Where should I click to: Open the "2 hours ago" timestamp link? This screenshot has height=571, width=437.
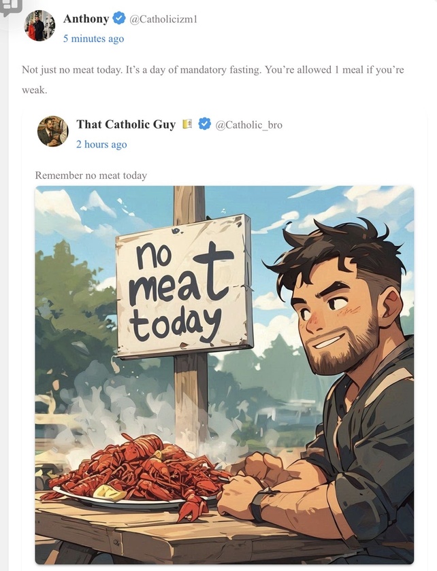(x=101, y=144)
